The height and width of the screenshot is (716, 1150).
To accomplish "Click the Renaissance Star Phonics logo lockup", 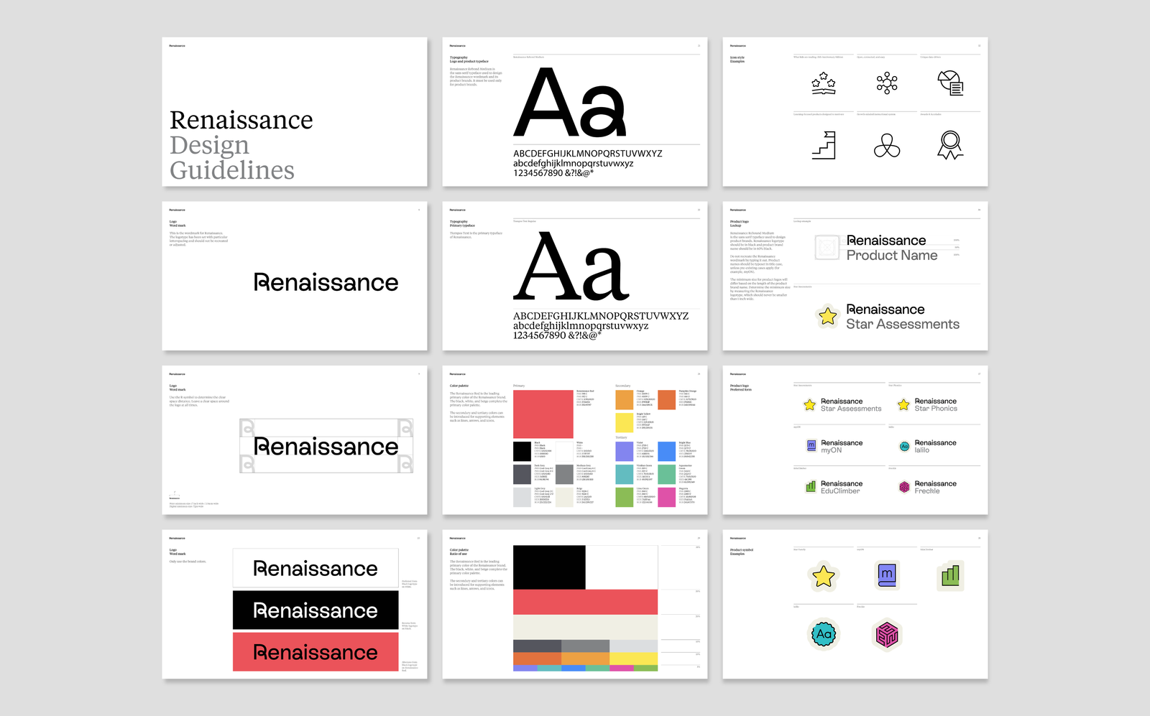I will 929,405.
